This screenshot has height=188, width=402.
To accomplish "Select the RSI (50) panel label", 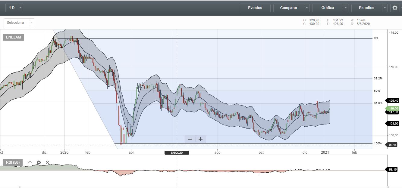I will tap(13, 162).
